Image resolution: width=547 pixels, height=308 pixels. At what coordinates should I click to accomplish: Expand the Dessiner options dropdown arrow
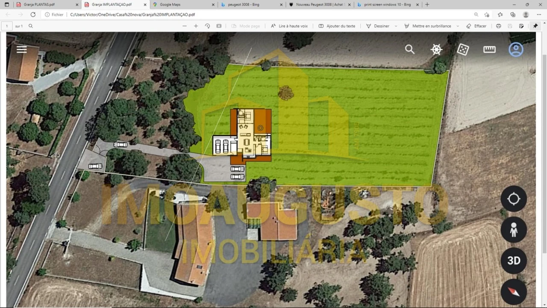[x=396, y=26]
